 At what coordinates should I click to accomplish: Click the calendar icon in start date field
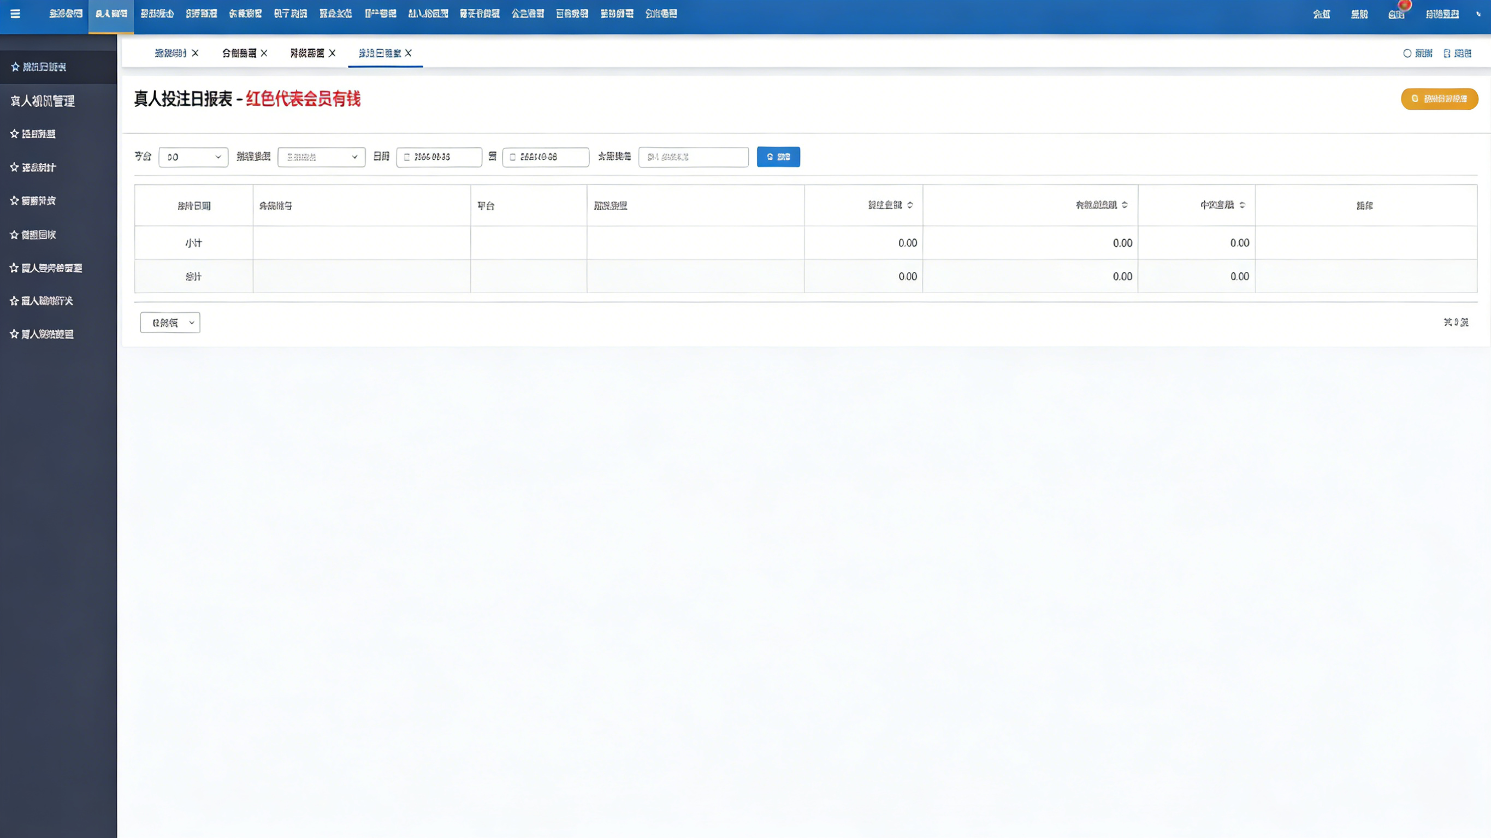(407, 157)
